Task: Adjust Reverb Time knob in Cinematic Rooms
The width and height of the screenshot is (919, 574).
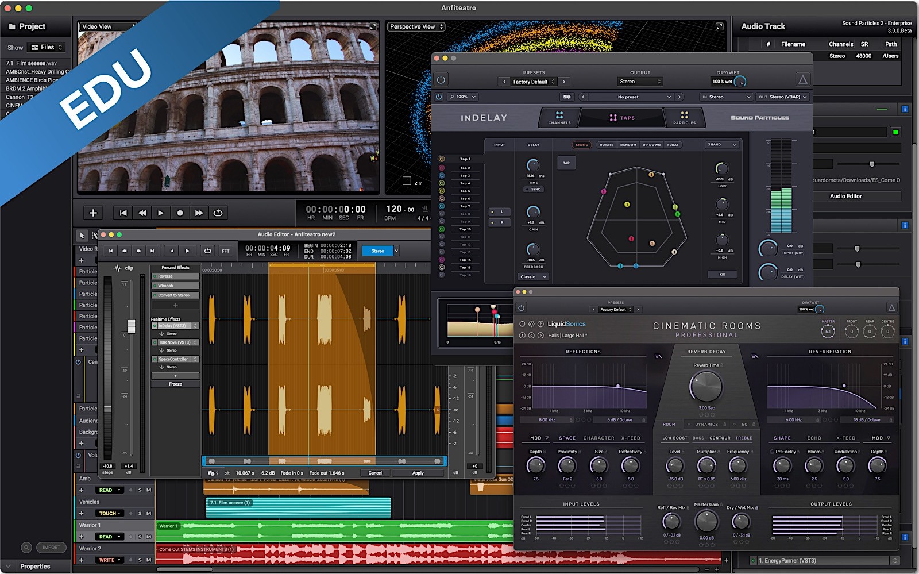Action: (706, 386)
